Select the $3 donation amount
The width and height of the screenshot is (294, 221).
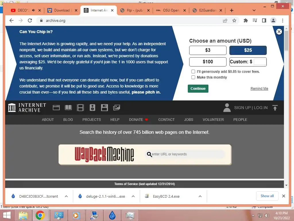(x=208, y=50)
